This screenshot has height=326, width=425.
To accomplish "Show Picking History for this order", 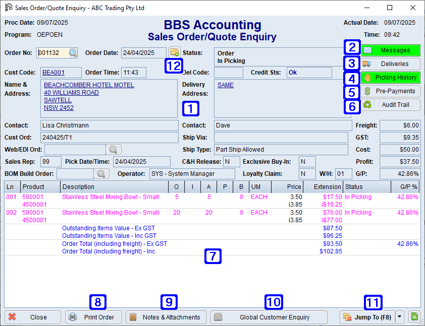I will point(390,78).
